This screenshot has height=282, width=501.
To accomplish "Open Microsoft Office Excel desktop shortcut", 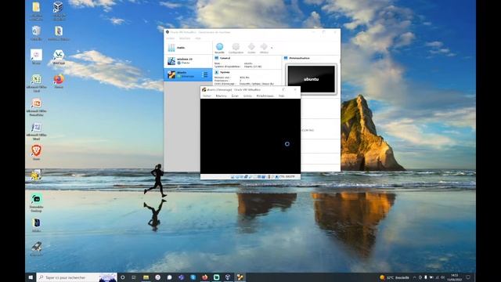I will 37,83.
